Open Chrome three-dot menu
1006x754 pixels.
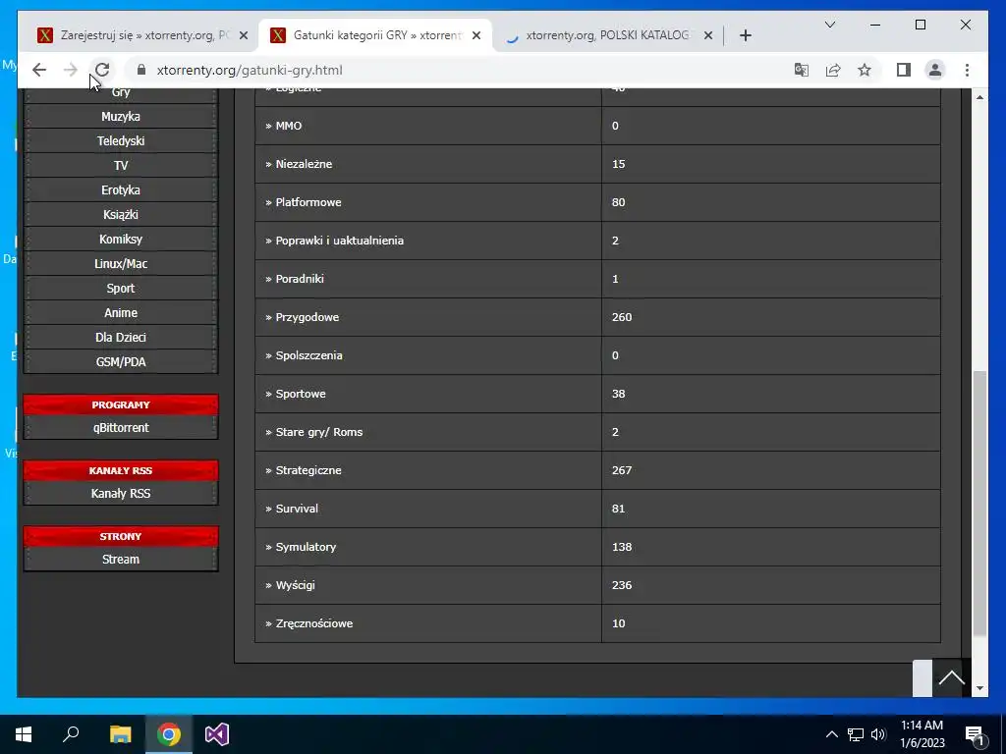[967, 70]
